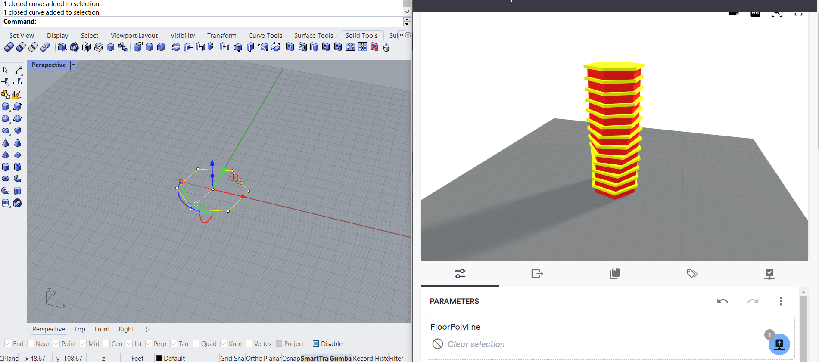Open the Perspective viewport dropdown arrow
The width and height of the screenshot is (819, 362).
[73, 65]
